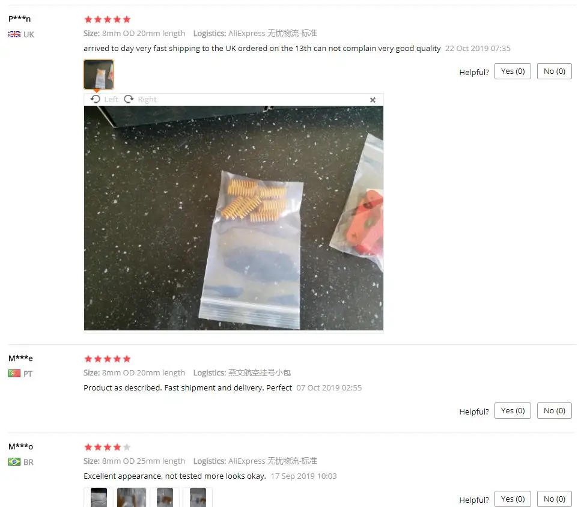Click the Portugal flag icon
581x507 pixels.
click(14, 373)
